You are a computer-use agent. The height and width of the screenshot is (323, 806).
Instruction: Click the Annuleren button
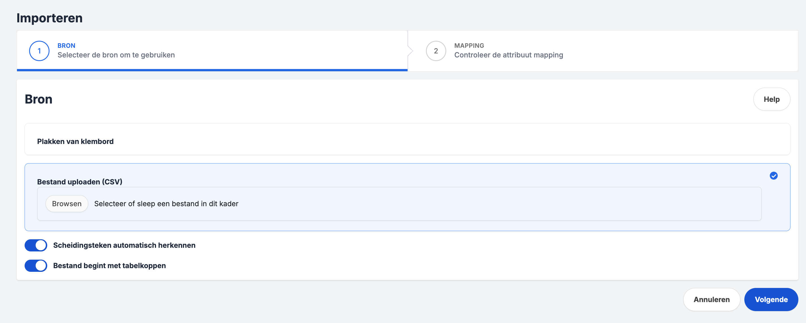click(x=711, y=300)
